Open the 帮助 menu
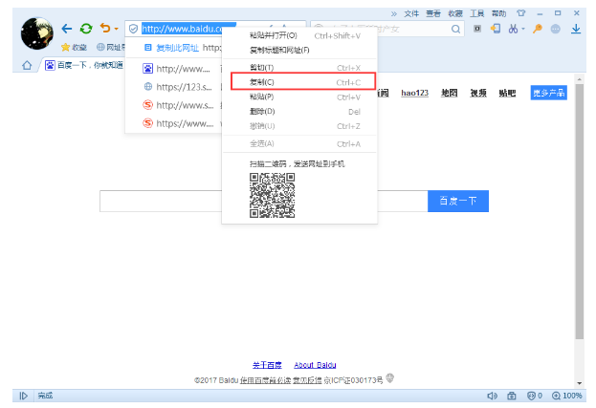This screenshot has height=408, width=596. pos(498,13)
